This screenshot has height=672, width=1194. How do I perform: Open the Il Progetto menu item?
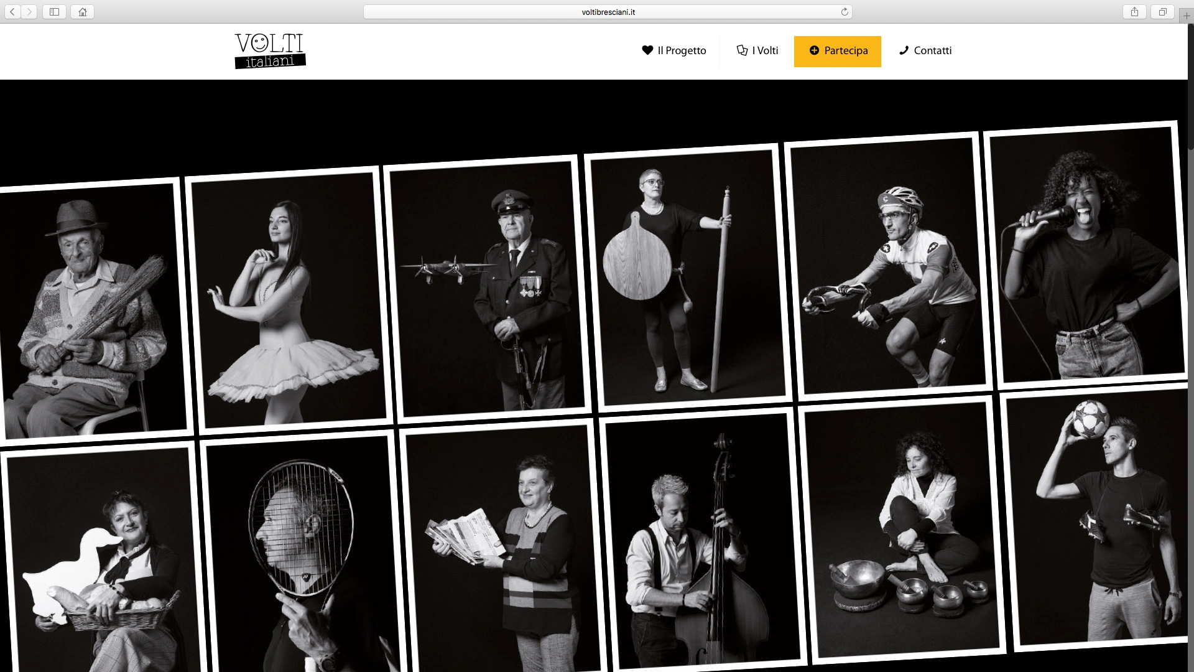point(674,51)
